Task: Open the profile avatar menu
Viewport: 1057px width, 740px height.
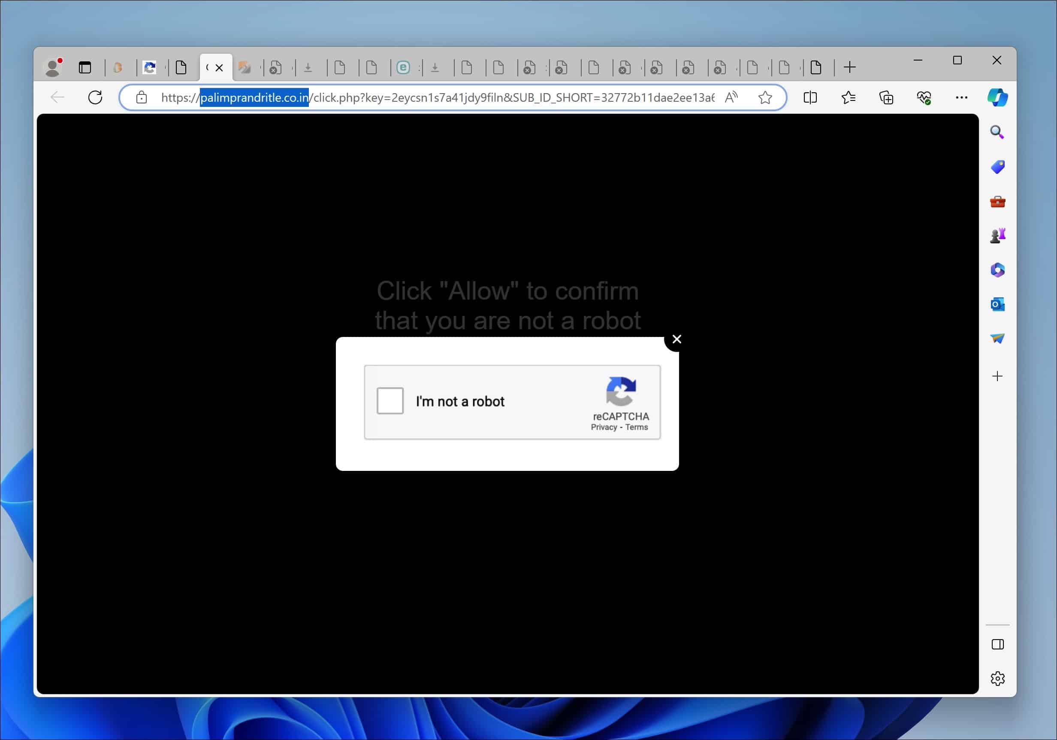Action: [x=53, y=67]
